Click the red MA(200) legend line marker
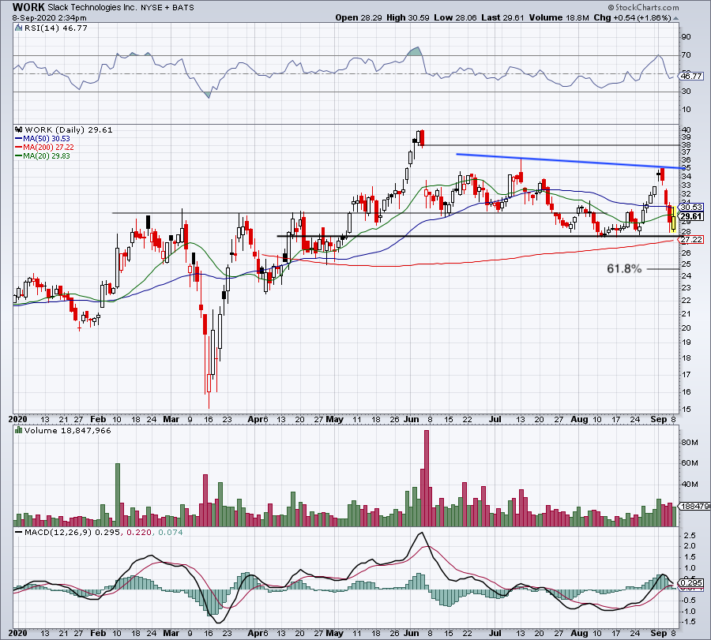 18,148
